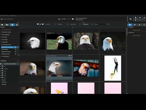Click the overlapping photos icon in the top-right toolbar

136,18
